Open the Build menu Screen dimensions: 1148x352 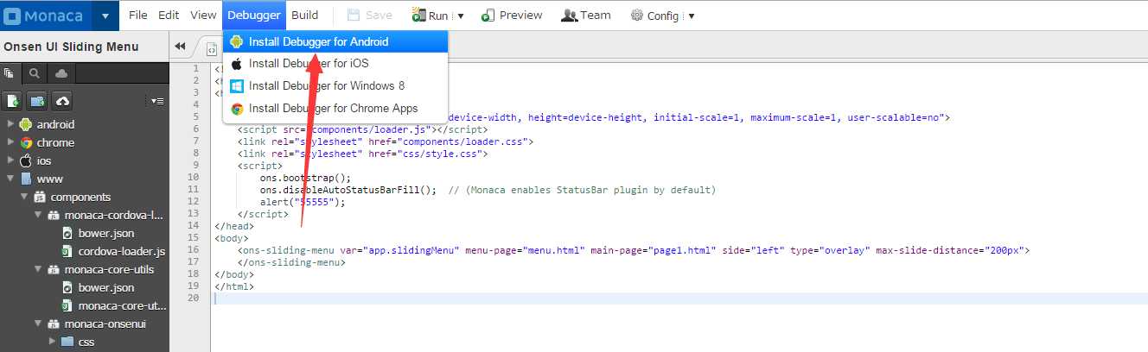click(304, 16)
